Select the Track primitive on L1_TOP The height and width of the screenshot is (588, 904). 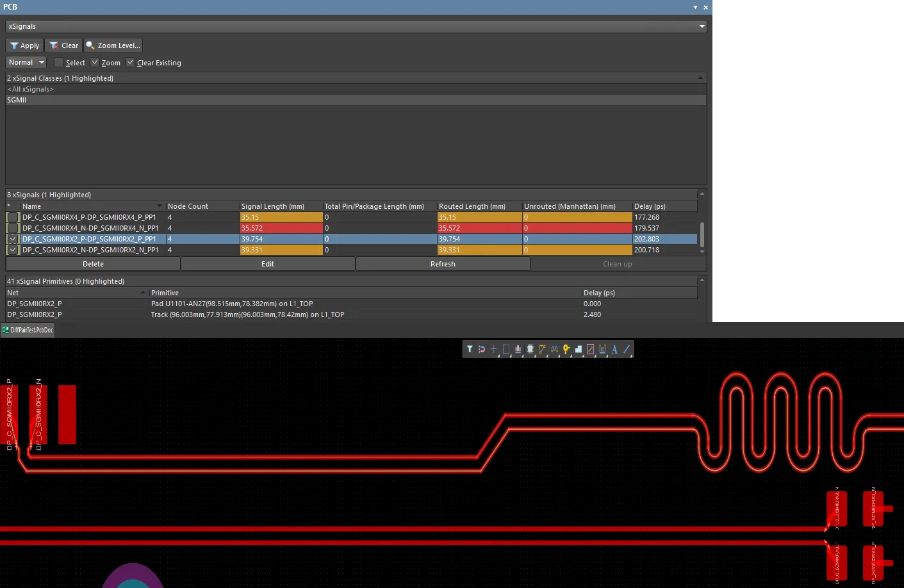point(352,314)
